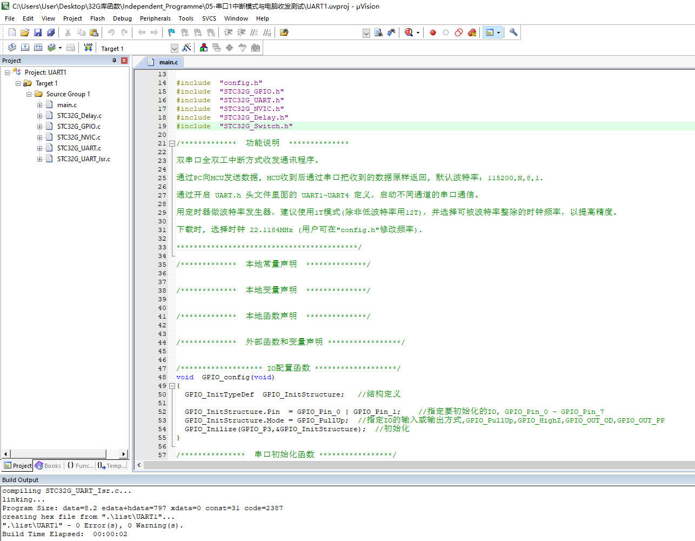Open the SVCS menu

pos(209,18)
